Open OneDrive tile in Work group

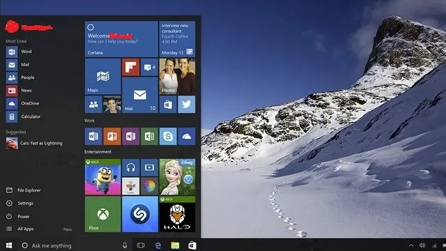(187, 137)
